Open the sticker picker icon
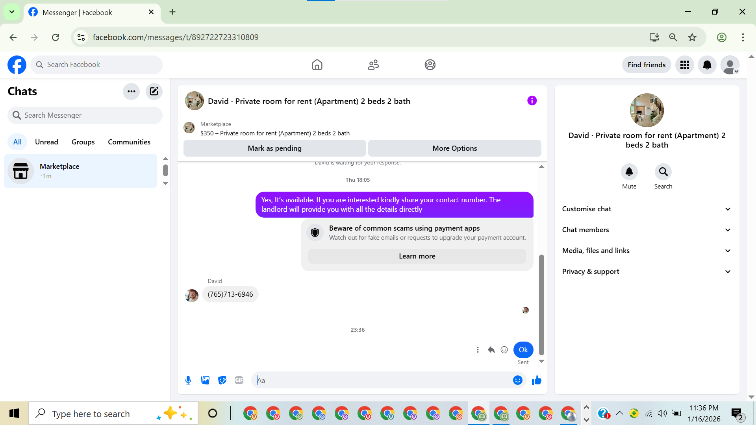Screen dimensions: 756x425 click(222, 380)
